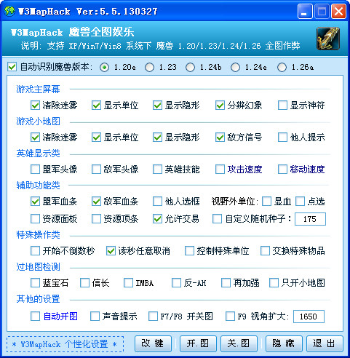Click the 退出 button
The width and height of the screenshot is (350, 358).
pos(325,343)
